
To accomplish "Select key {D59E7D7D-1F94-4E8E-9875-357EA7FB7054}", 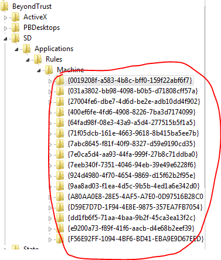I will (x=135, y=207).
